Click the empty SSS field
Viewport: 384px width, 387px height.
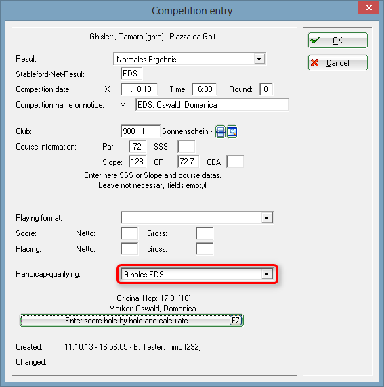186,147
